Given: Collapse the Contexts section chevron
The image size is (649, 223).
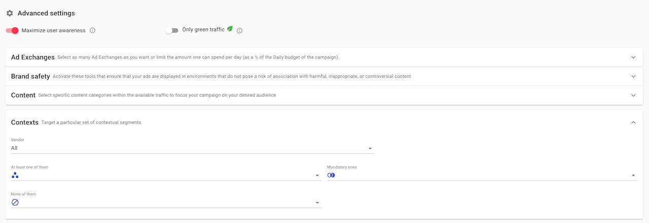Looking at the screenshot, I should click(633, 122).
